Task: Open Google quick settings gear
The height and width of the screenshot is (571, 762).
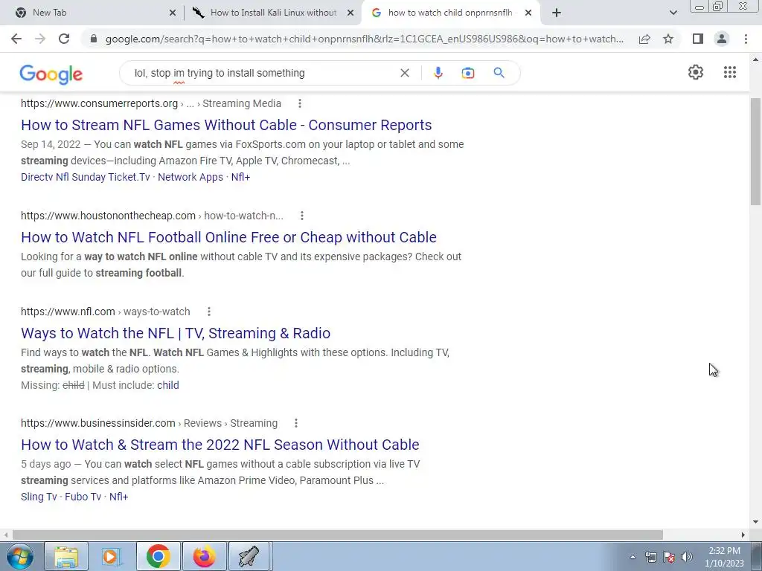Action: click(696, 72)
